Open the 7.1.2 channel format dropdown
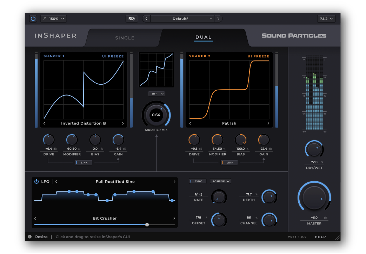 326,19
